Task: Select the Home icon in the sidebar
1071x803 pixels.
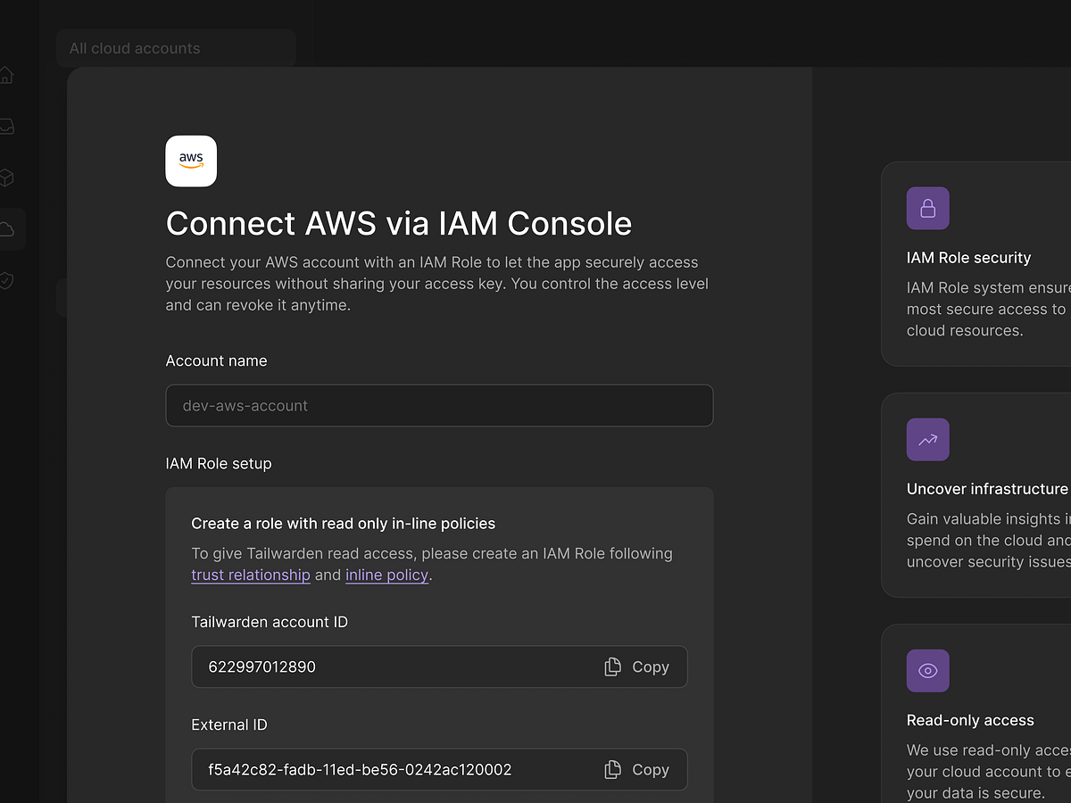Action: coord(7,76)
